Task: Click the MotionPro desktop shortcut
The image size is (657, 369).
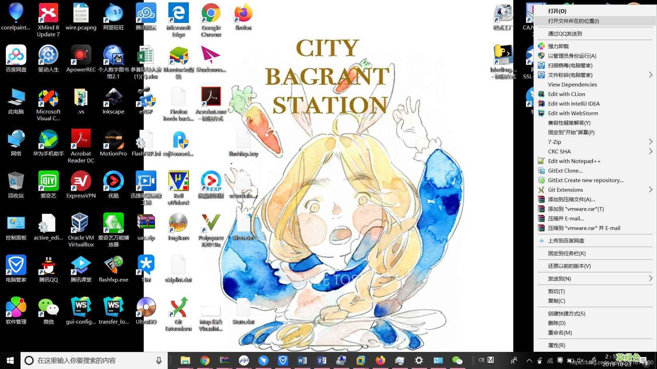Action: point(113,142)
